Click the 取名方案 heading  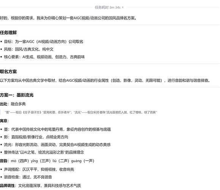click(8, 71)
